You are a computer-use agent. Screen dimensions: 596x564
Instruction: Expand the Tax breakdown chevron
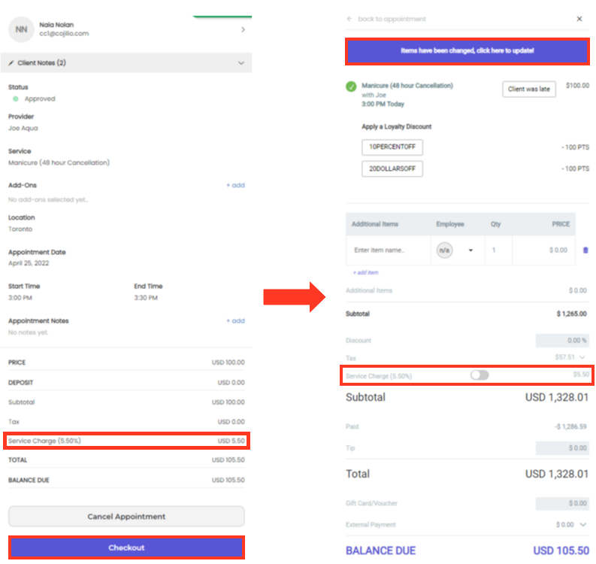[582, 357]
